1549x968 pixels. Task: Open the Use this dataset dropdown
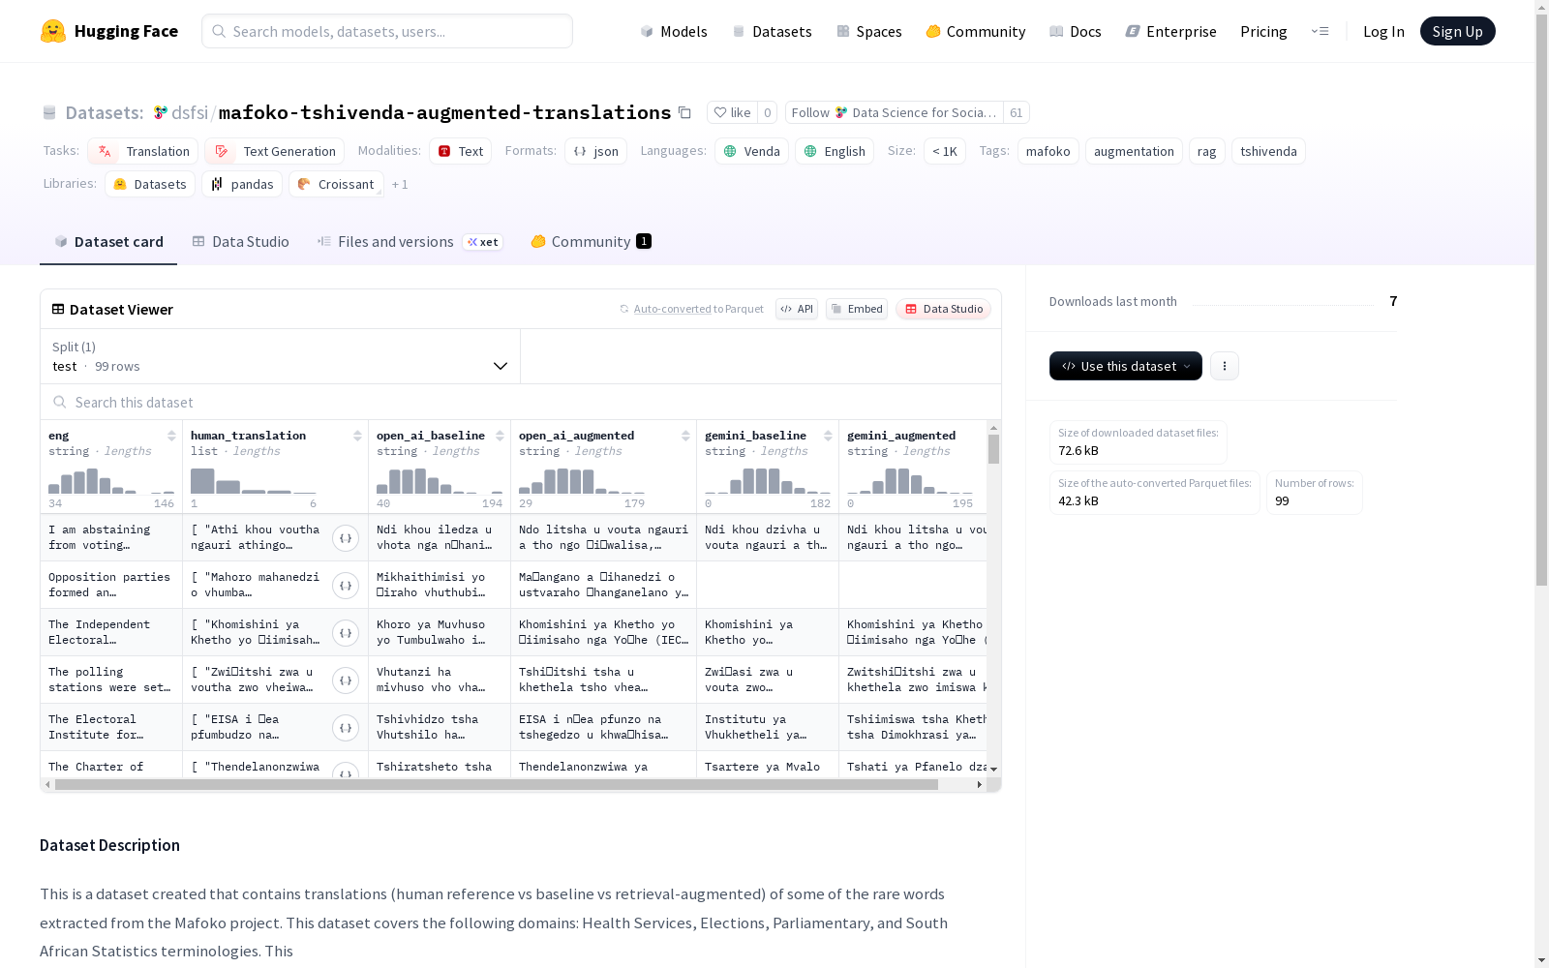[1126, 366]
